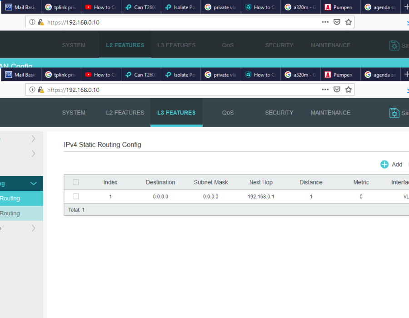Switch to agenda so tab in lower window
The height and width of the screenshot is (318, 409).
pyautogui.click(x=380, y=75)
